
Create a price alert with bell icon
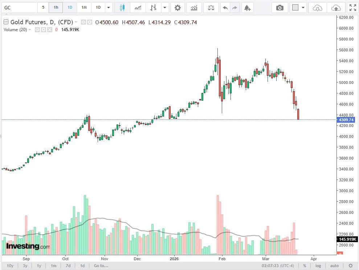(247, 8)
